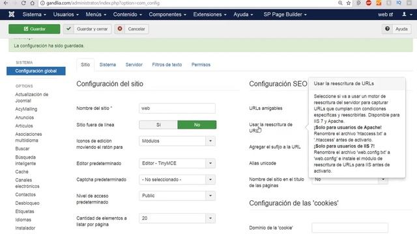The image size is (417, 234).
Task: Open AcyMailing option
Action: [26, 109]
